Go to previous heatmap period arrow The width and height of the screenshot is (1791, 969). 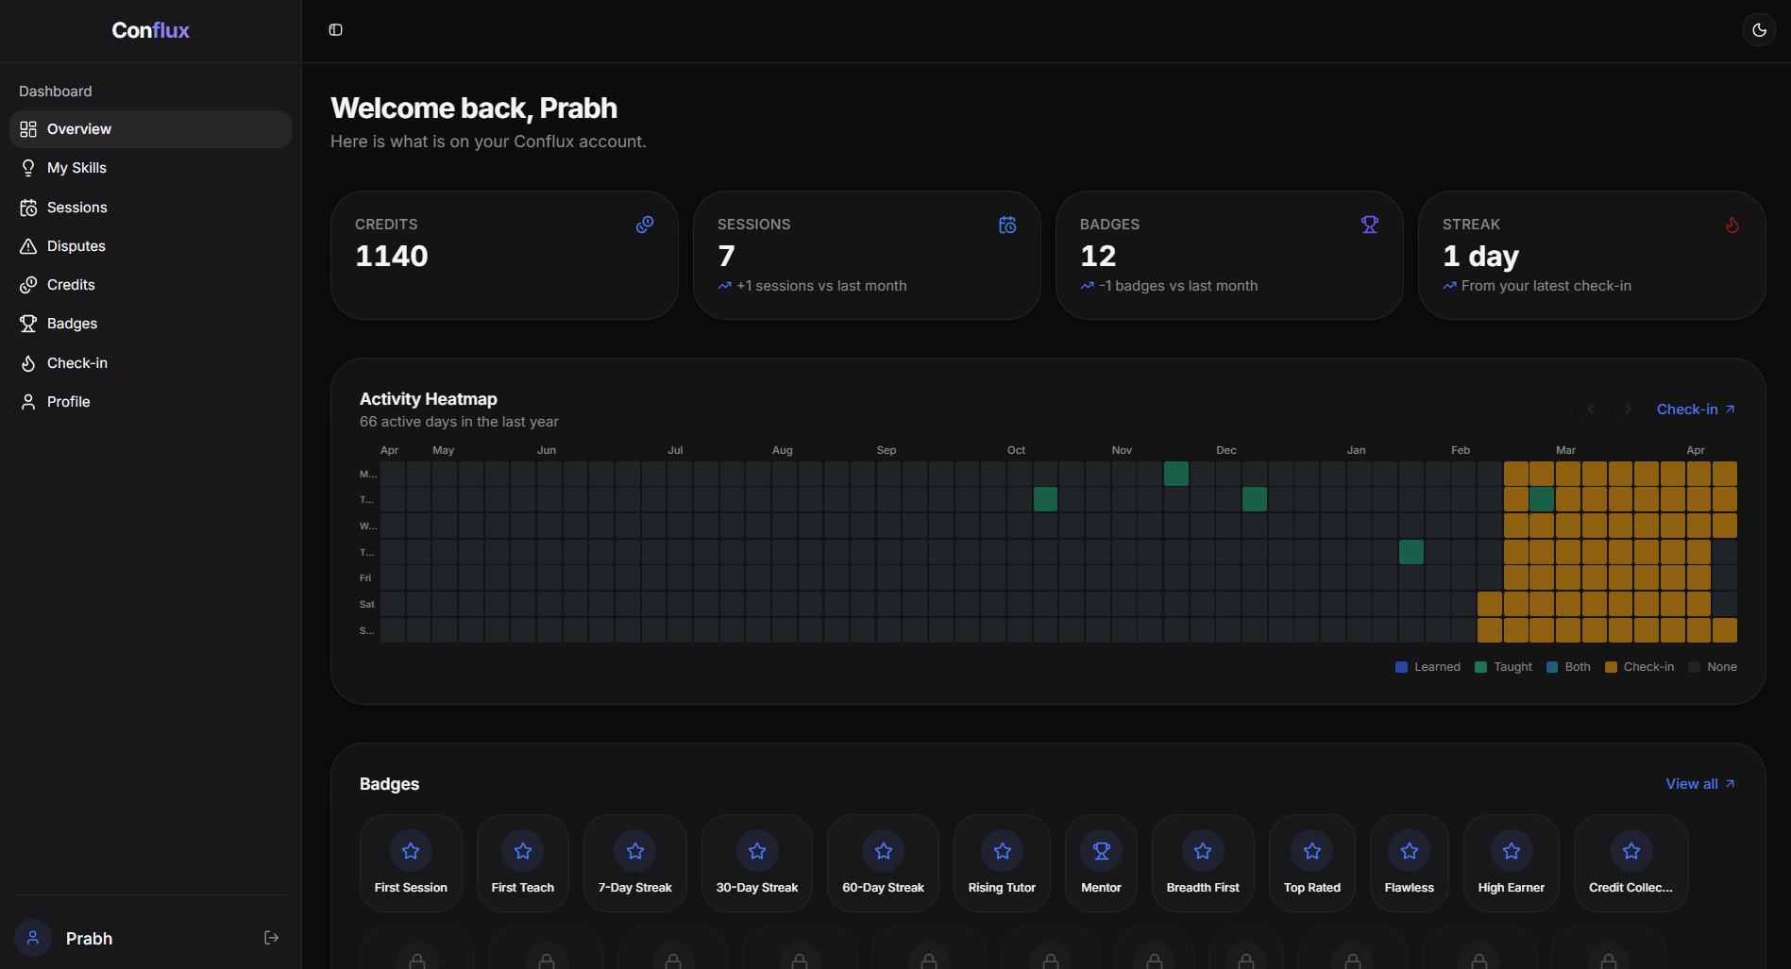(x=1591, y=409)
